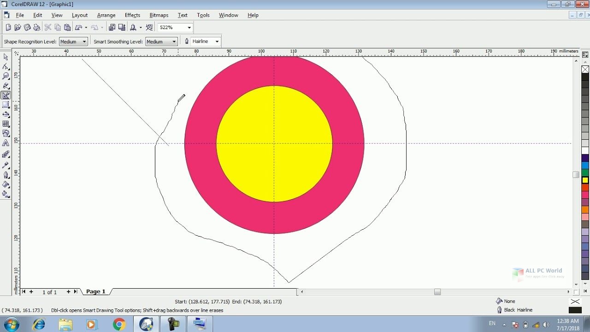
Task: Click the Export icon
Action: point(122,28)
